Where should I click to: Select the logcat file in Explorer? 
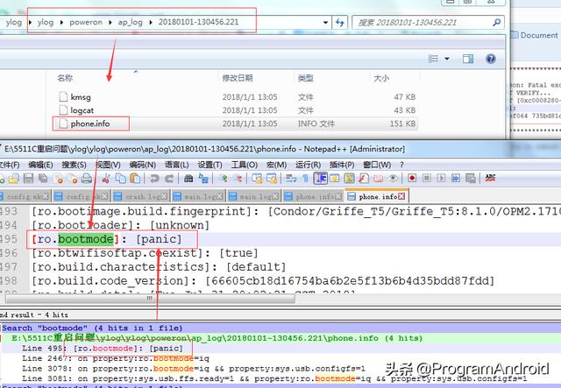[x=82, y=110]
